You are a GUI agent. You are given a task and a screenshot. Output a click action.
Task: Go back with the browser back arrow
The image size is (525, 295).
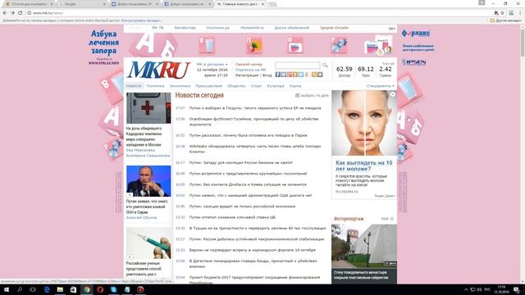pos(5,13)
